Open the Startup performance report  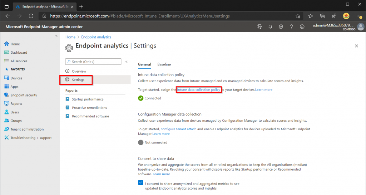[x=88, y=99]
